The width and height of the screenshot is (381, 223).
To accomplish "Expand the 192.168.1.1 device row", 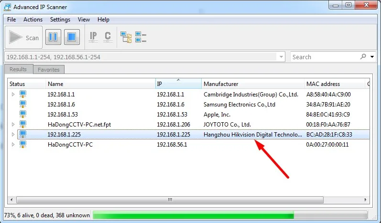I will [13, 94].
